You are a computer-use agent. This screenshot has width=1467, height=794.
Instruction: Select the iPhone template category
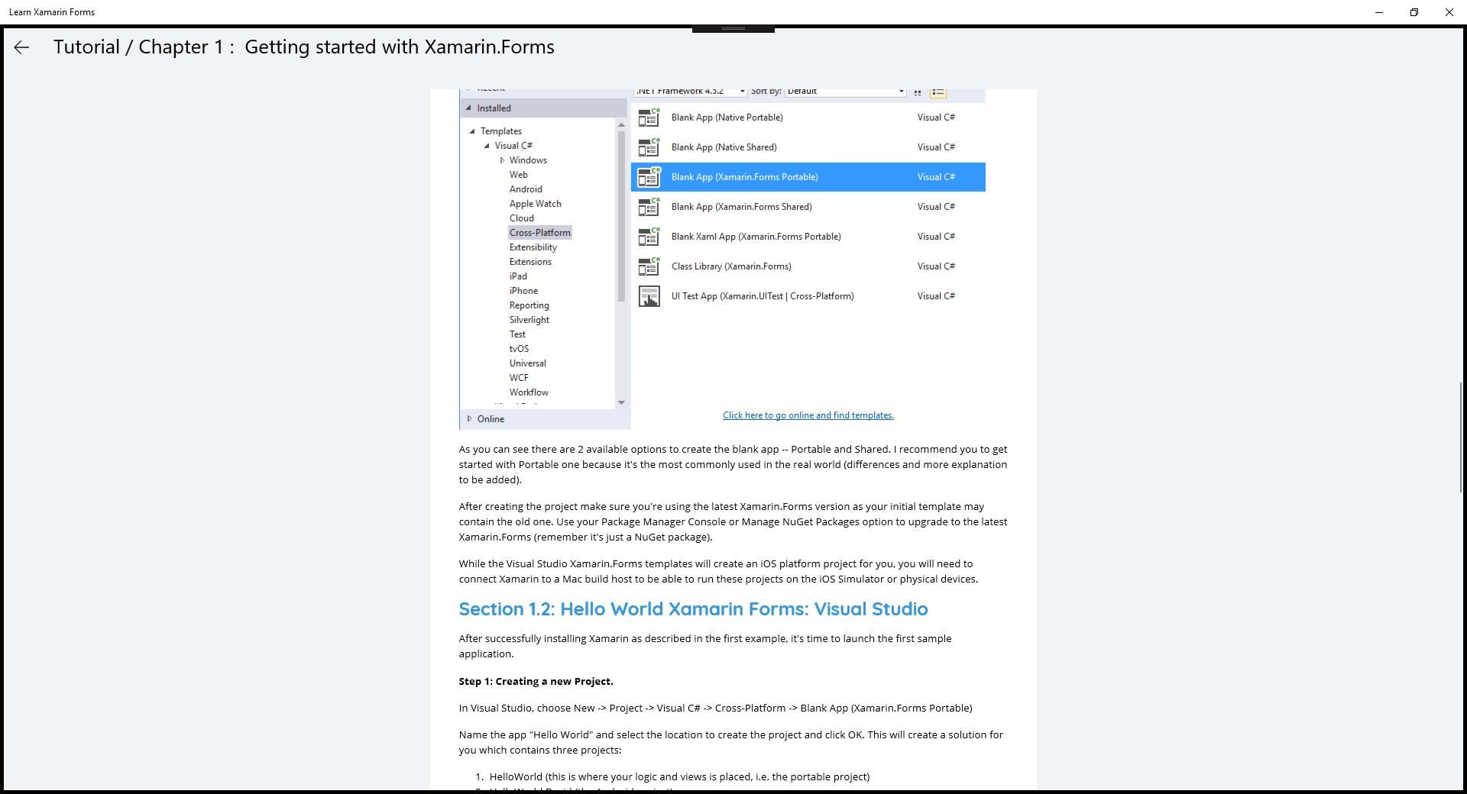point(523,291)
